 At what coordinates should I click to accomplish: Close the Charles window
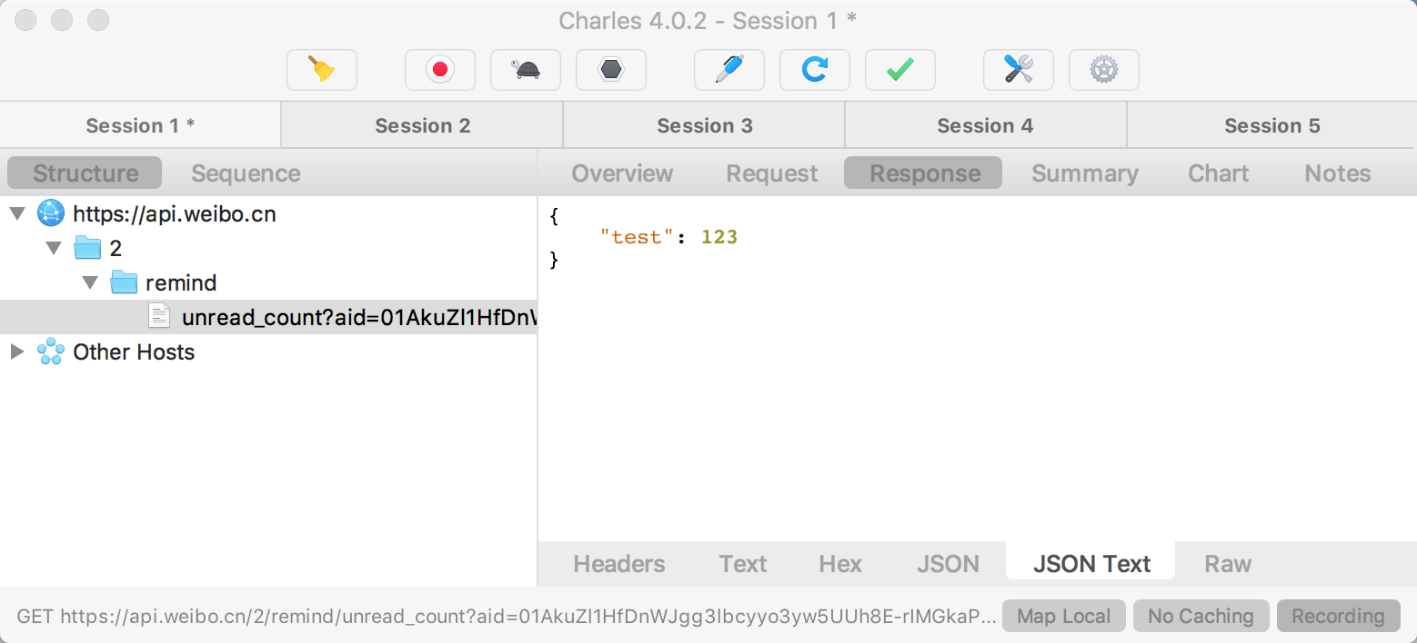click(26, 20)
